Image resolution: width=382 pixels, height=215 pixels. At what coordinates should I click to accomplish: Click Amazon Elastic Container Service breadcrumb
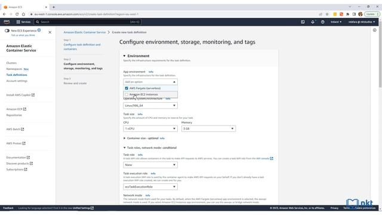(85, 32)
